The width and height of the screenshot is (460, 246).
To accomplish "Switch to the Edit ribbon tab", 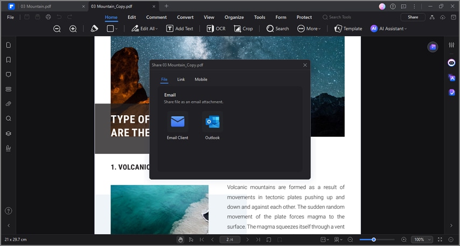I will pyautogui.click(x=132, y=17).
